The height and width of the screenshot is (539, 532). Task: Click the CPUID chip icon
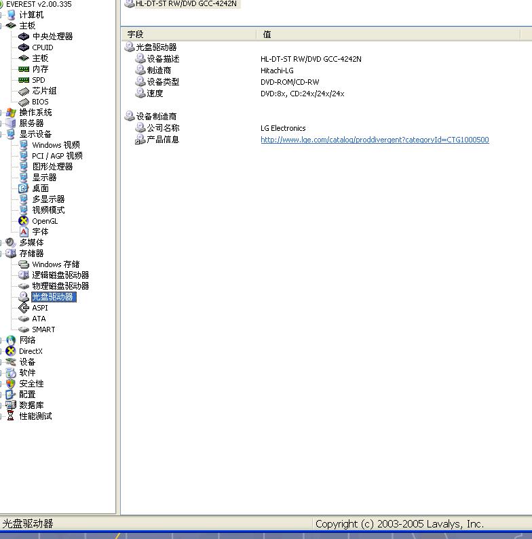[23, 47]
